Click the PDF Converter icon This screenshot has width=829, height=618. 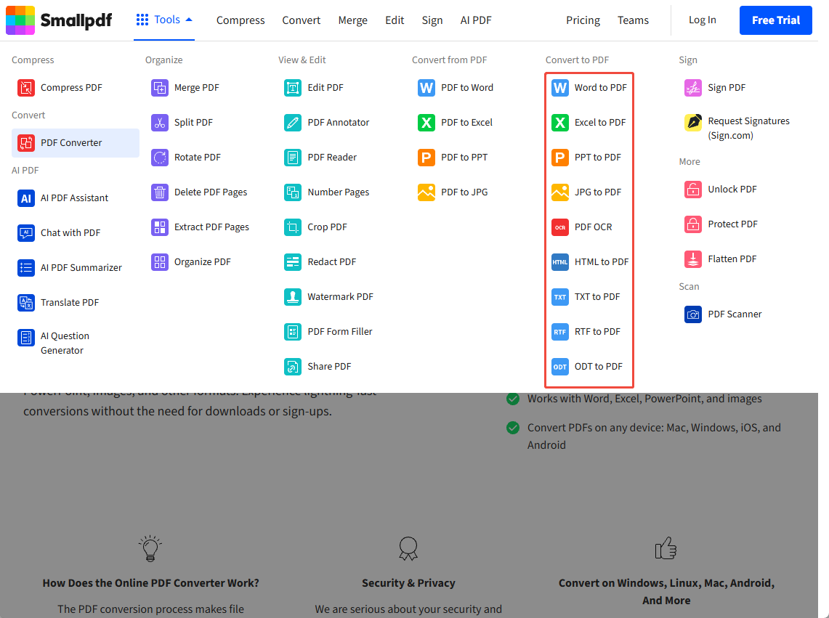(x=26, y=143)
